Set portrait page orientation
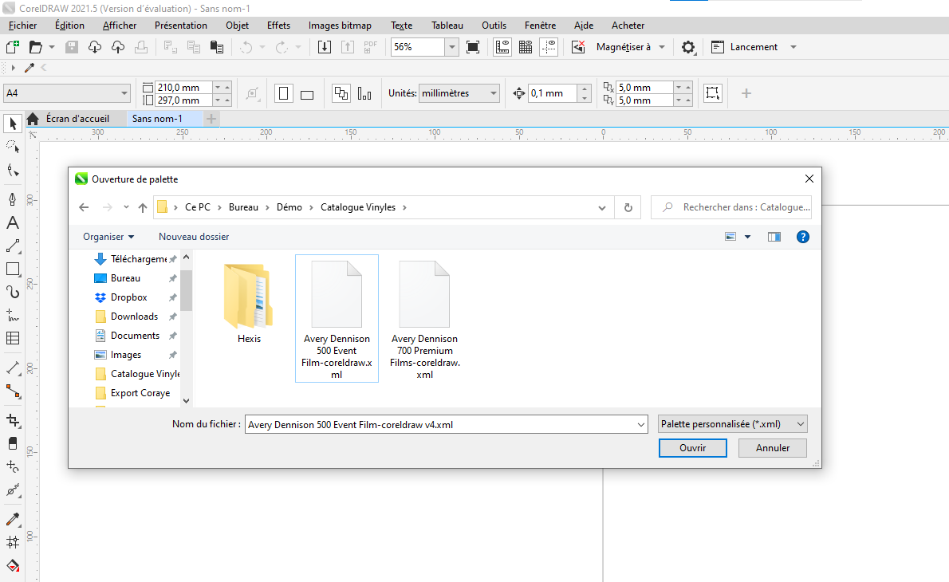The width and height of the screenshot is (949, 582). 283,93
